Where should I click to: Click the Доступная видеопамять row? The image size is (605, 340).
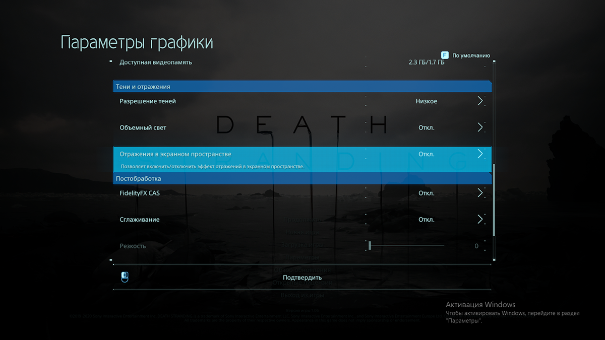click(302, 62)
